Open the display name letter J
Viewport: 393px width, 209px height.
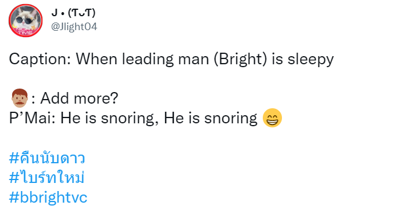coord(55,13)
